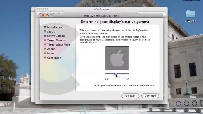Close the Display Calibrator Assistant window
The height and width of the screenshot is (114, 203).
[43, 16]
